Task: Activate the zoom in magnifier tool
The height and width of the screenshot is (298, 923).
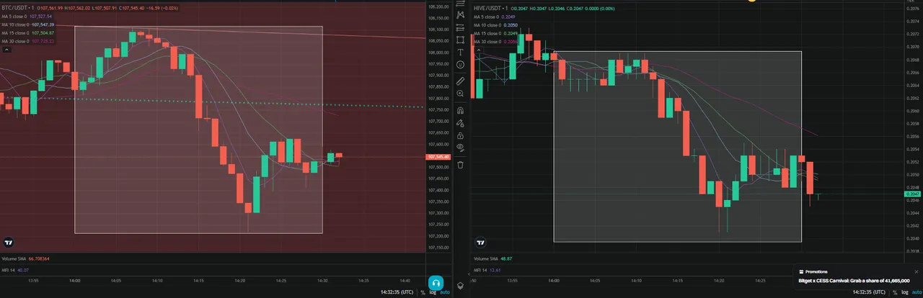Action: (460, 94)
